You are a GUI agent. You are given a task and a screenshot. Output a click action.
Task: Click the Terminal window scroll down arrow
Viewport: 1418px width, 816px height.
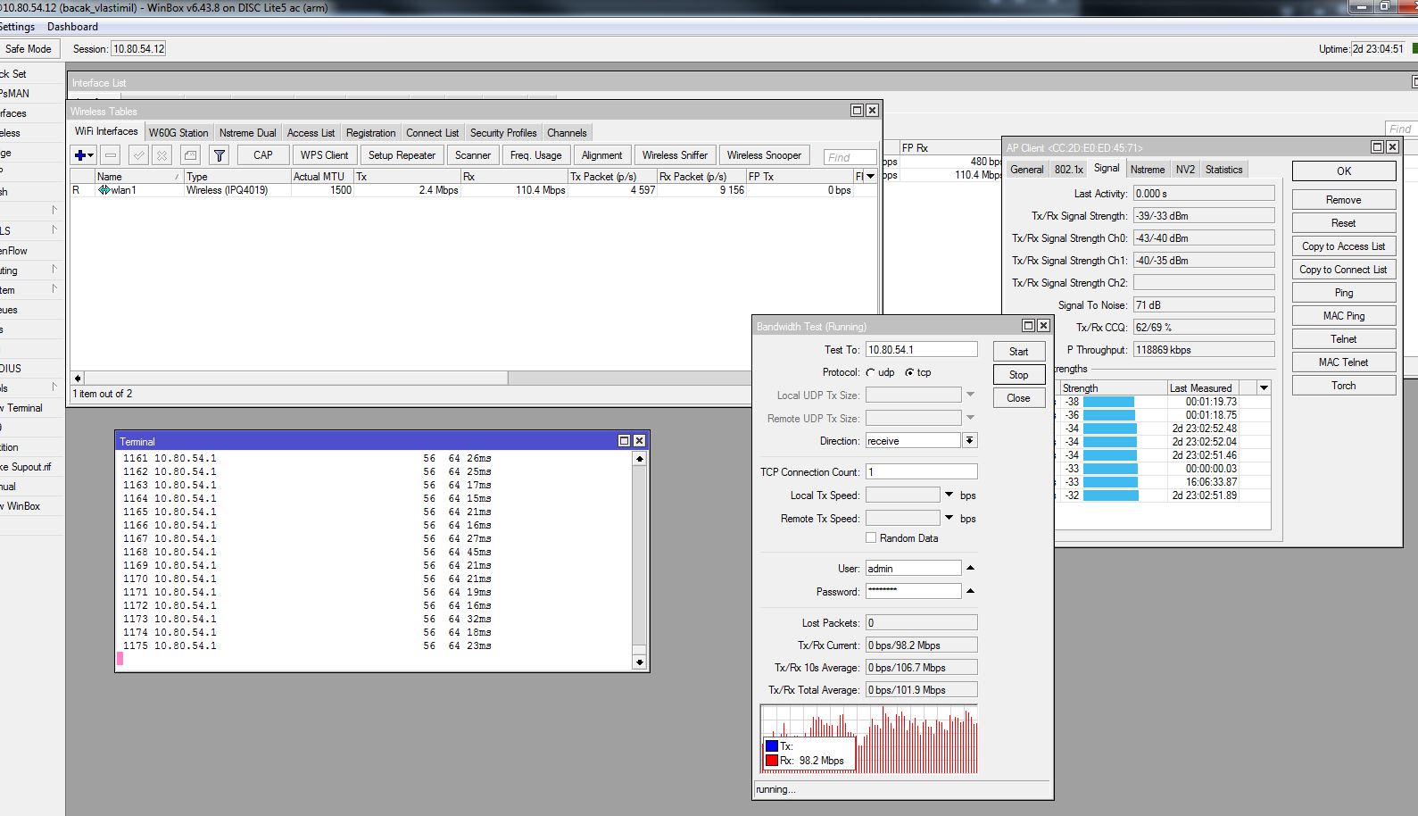639,662
